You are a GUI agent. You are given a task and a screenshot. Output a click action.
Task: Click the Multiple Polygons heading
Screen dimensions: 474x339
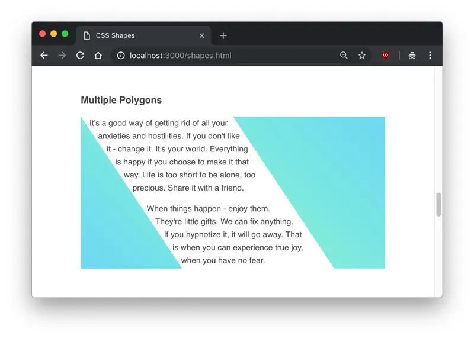pos(121,100)
